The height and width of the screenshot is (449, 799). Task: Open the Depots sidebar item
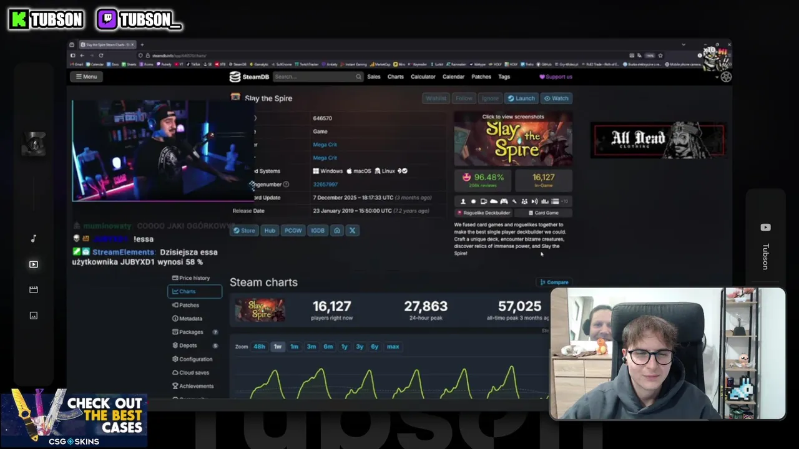pos(194,345)
